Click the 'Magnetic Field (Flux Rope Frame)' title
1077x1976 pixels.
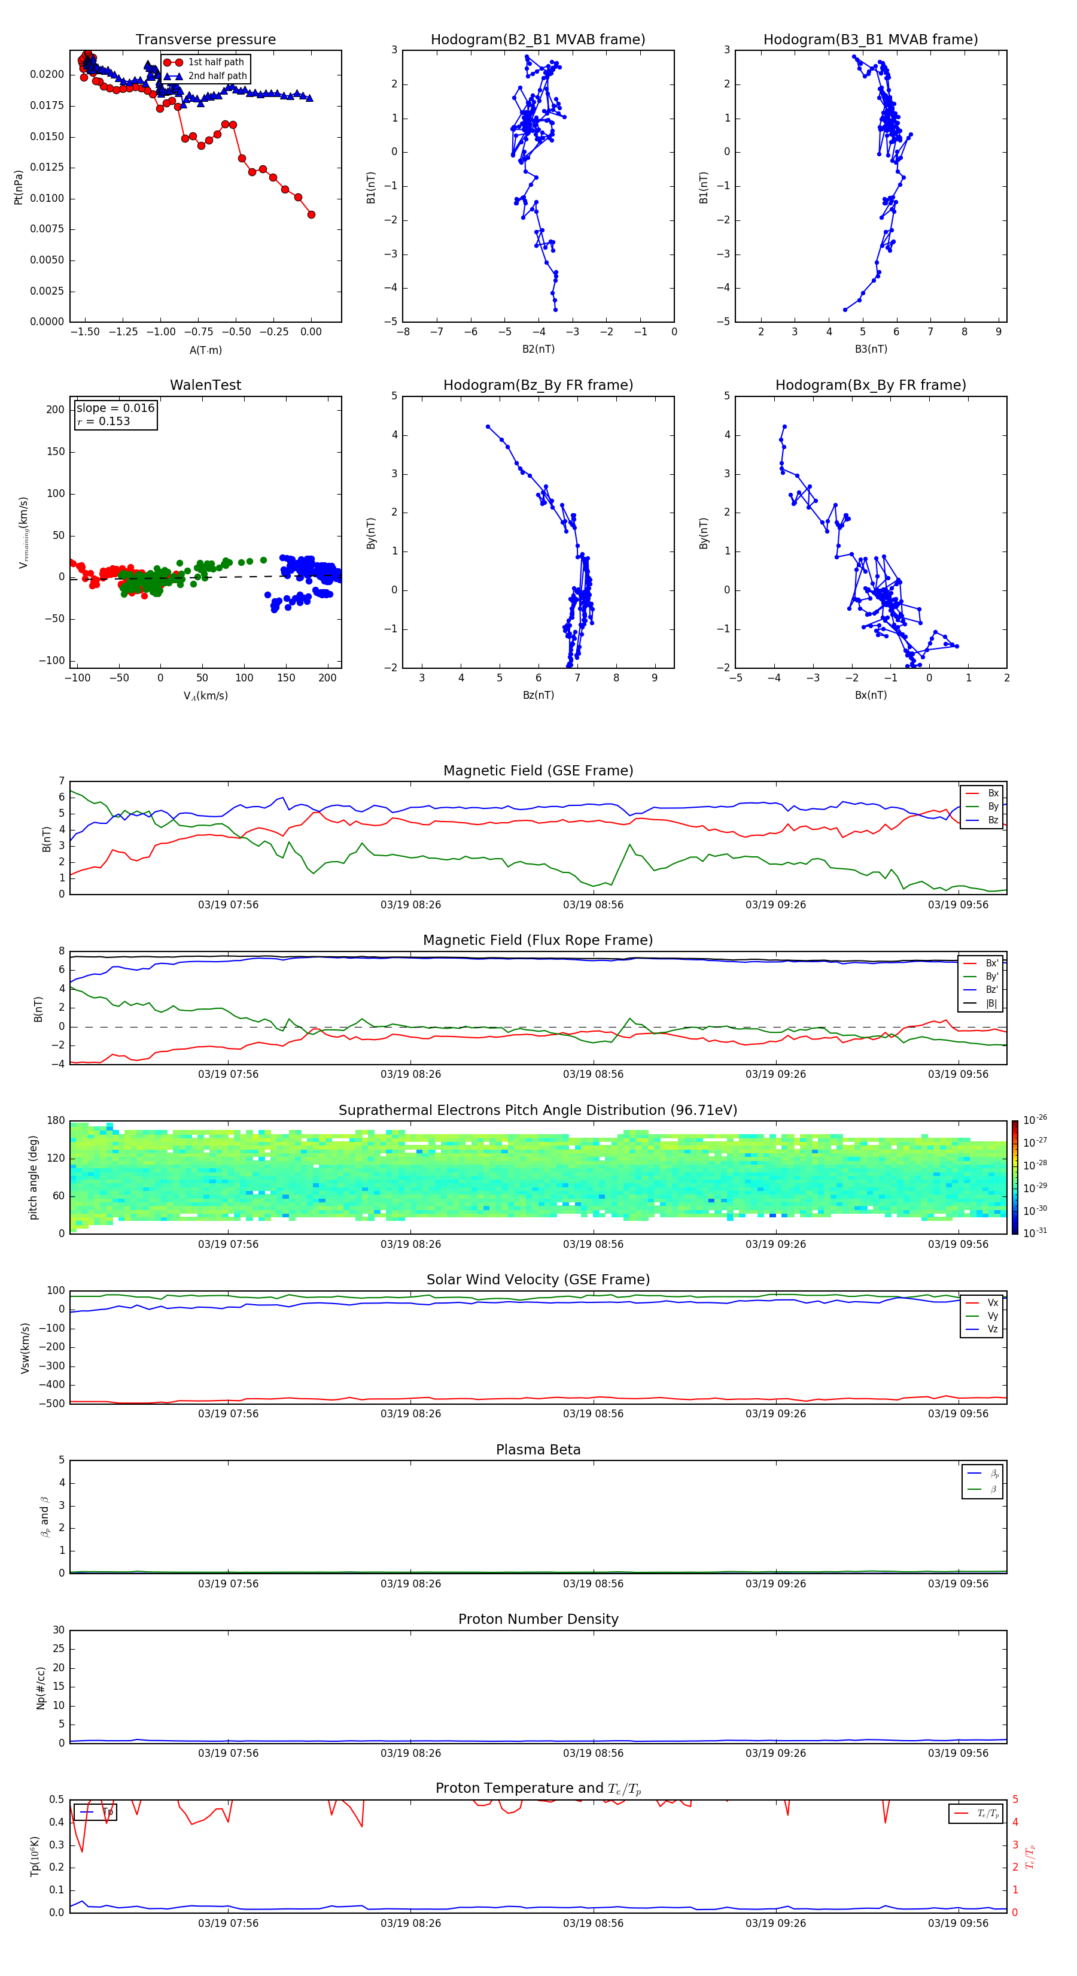pyautogui.click(x=538, y=941)
